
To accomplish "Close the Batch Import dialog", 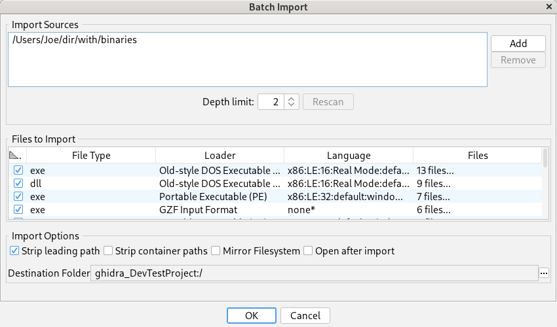I will [x=549, y=7].
